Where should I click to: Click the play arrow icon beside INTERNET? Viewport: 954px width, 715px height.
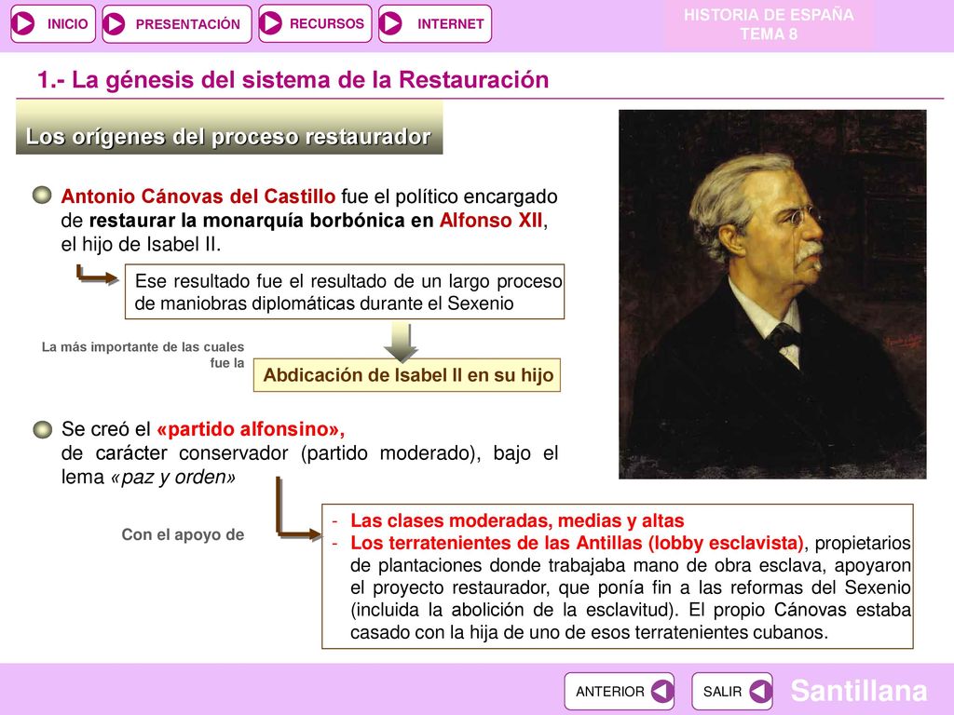point(390,23)
